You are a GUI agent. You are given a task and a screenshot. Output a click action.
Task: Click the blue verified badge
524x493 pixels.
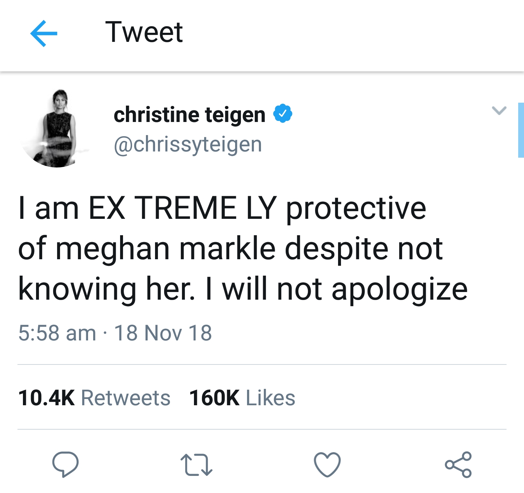pyautogui.click(x=283, y=114)
